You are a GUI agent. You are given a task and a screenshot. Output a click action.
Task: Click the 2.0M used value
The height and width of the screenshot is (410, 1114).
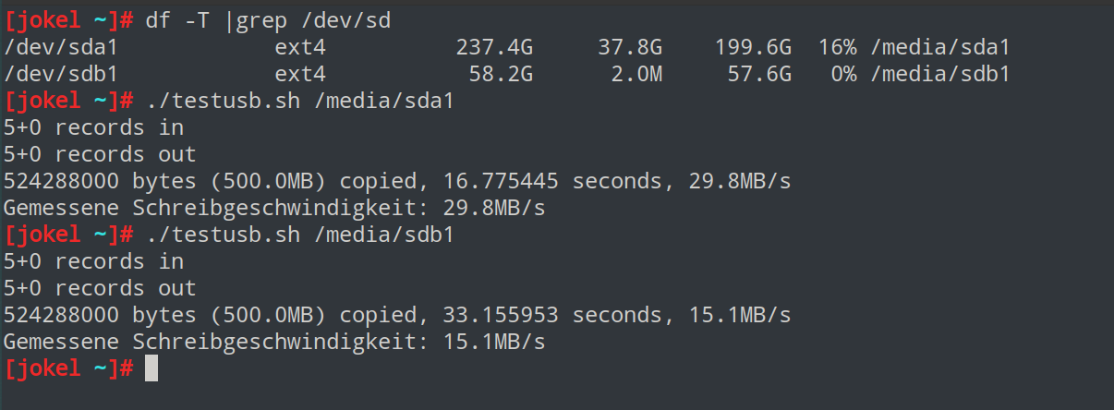[x=636, y=73]
